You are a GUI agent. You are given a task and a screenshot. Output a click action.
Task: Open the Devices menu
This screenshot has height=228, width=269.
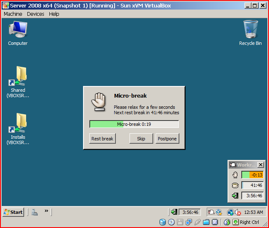tap(36, 14)
